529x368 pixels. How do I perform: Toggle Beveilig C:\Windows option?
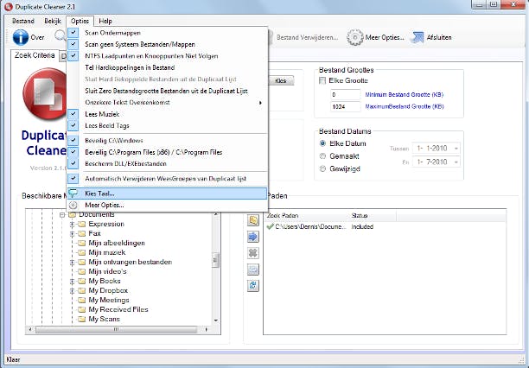[x=168, y=140]
